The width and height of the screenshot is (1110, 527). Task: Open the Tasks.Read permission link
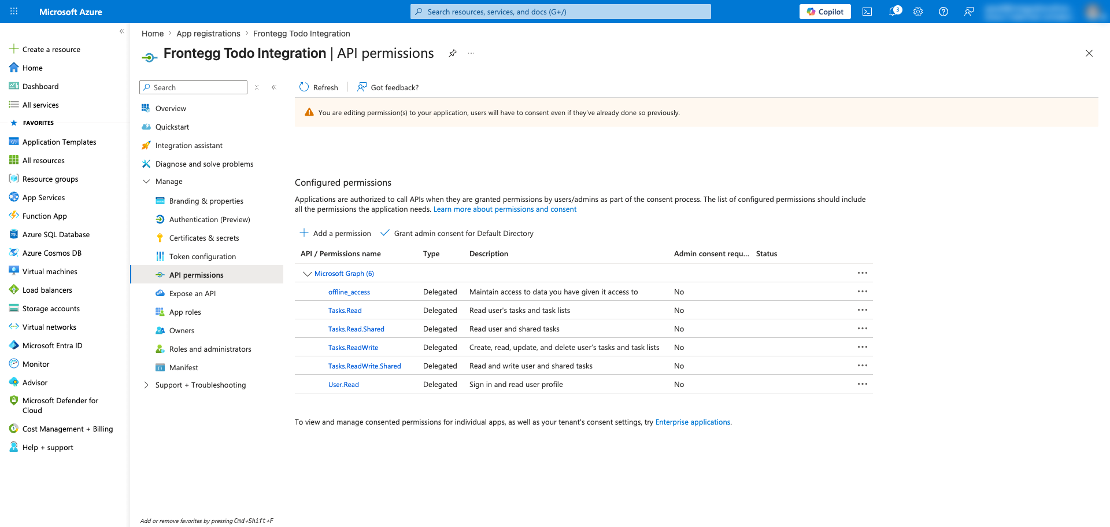click(345, 311)
